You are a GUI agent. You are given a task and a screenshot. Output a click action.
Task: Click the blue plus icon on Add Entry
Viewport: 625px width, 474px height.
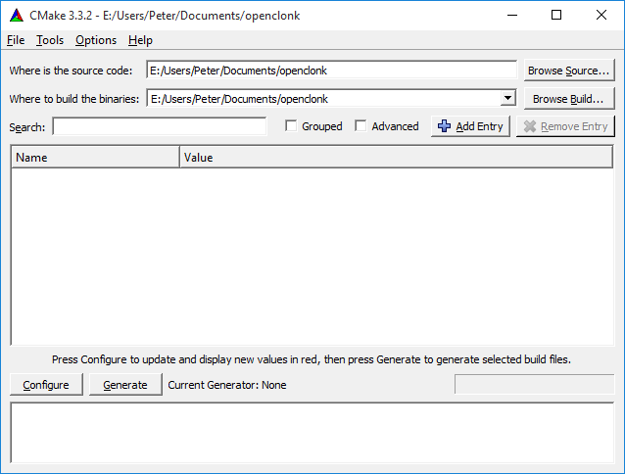(444, 126)
